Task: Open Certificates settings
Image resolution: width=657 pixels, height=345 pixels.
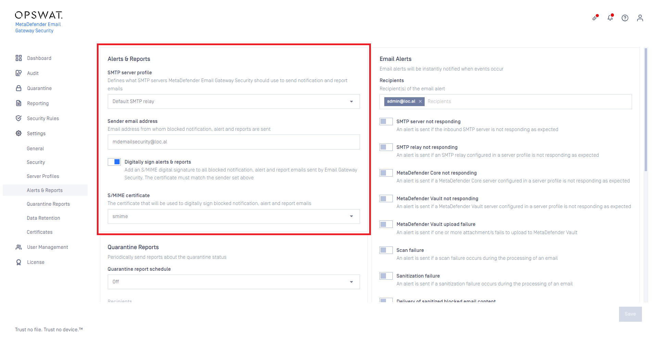Action: point(40,232)
